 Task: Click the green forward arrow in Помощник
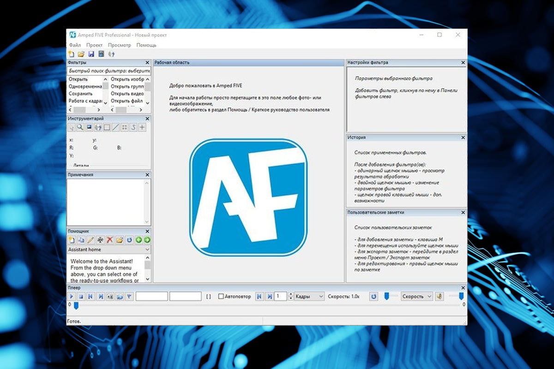[147, 240]
